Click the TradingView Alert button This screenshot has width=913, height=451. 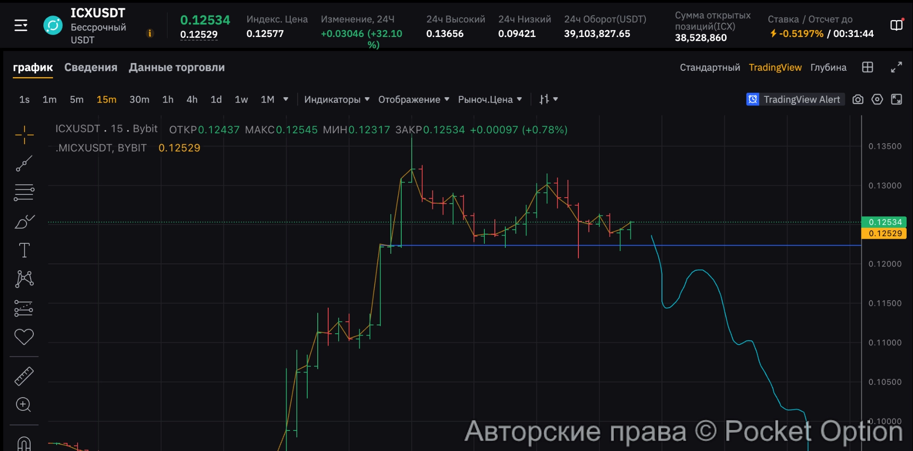point(795,100)
